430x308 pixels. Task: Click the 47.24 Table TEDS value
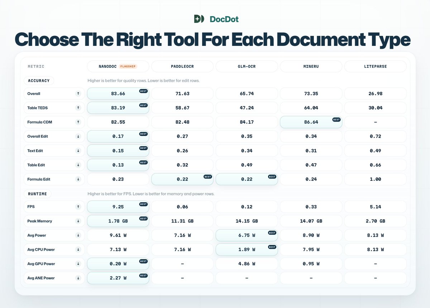tap(247, 108)
